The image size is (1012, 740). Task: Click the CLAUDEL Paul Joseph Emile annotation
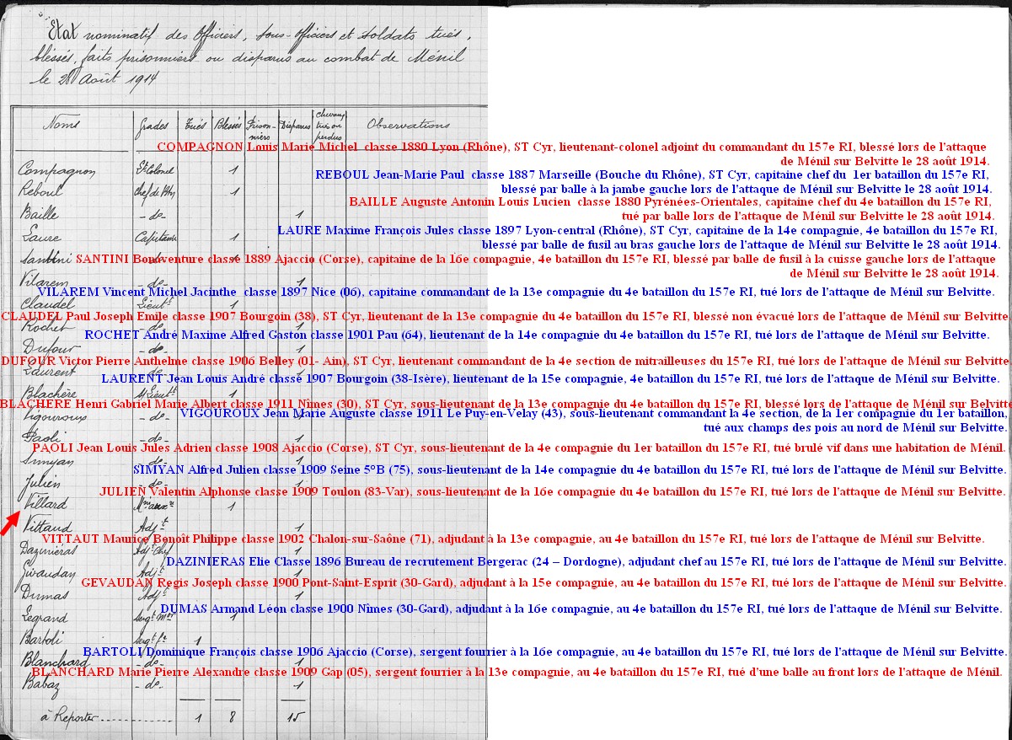tap(506, 316)
